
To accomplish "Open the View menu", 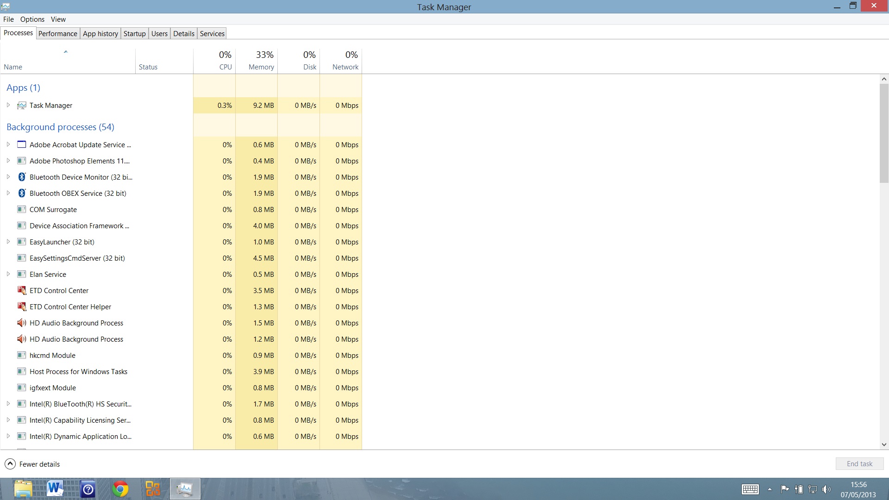I will point(58,19).
